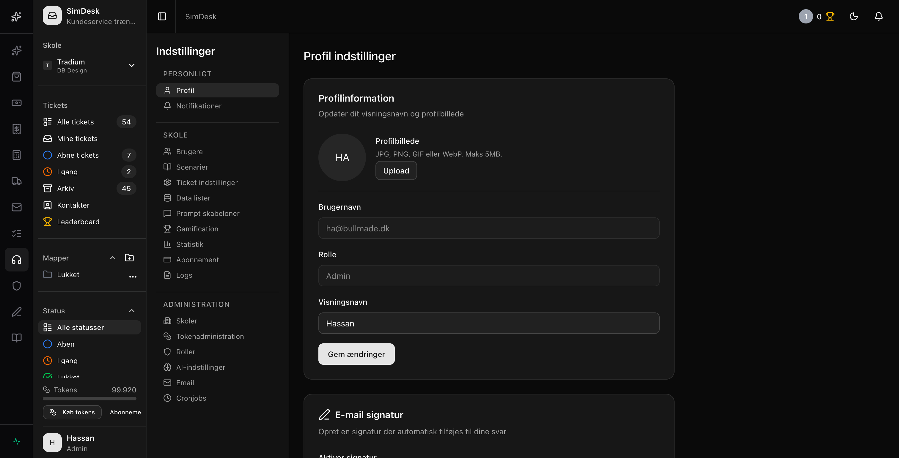
Task: Open Logs settings
Action: [217, 275]
